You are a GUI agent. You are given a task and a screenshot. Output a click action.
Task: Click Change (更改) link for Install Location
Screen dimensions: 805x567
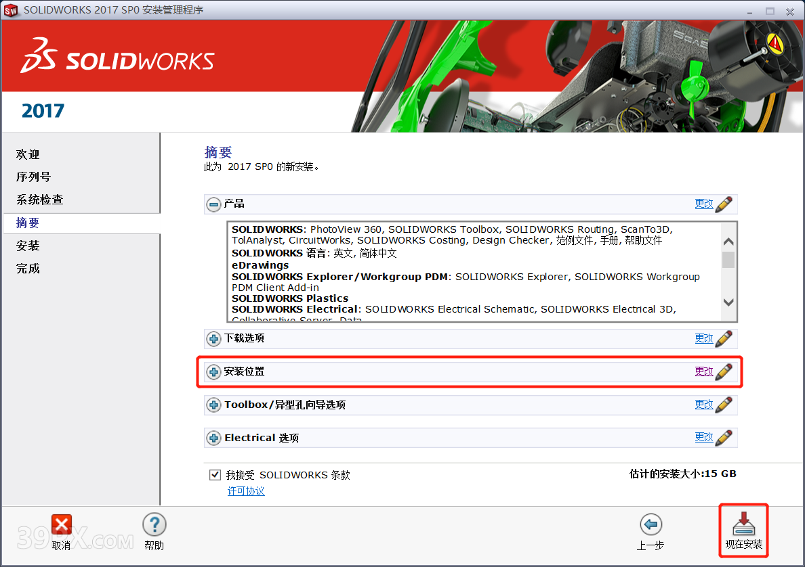703,371
